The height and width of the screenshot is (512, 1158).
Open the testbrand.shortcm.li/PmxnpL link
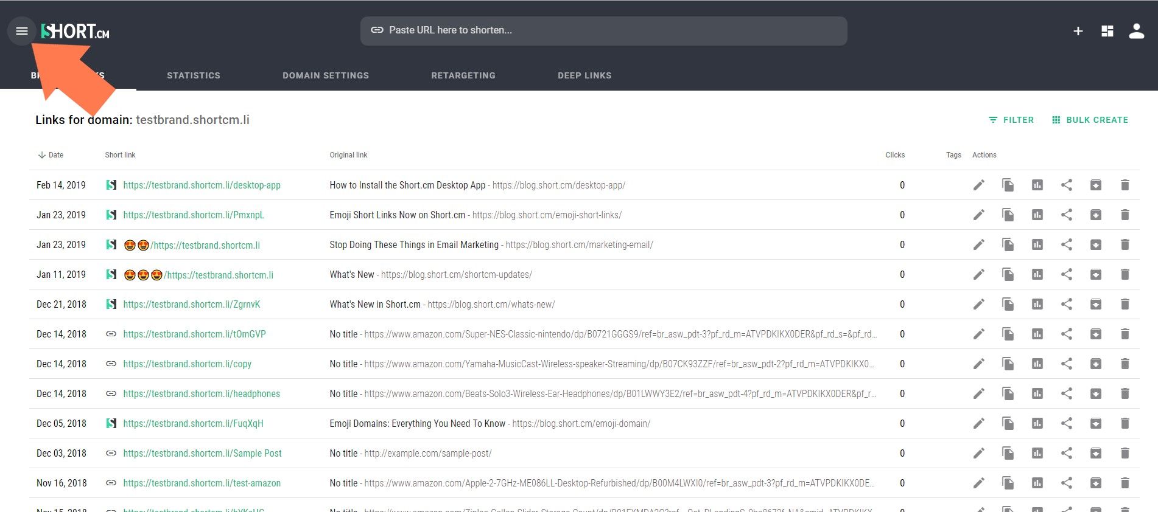[x=194, y=215]
